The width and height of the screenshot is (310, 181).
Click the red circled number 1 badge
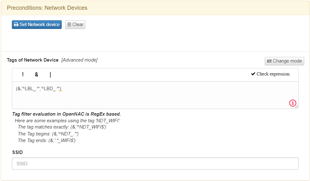[x=293, y=103]
